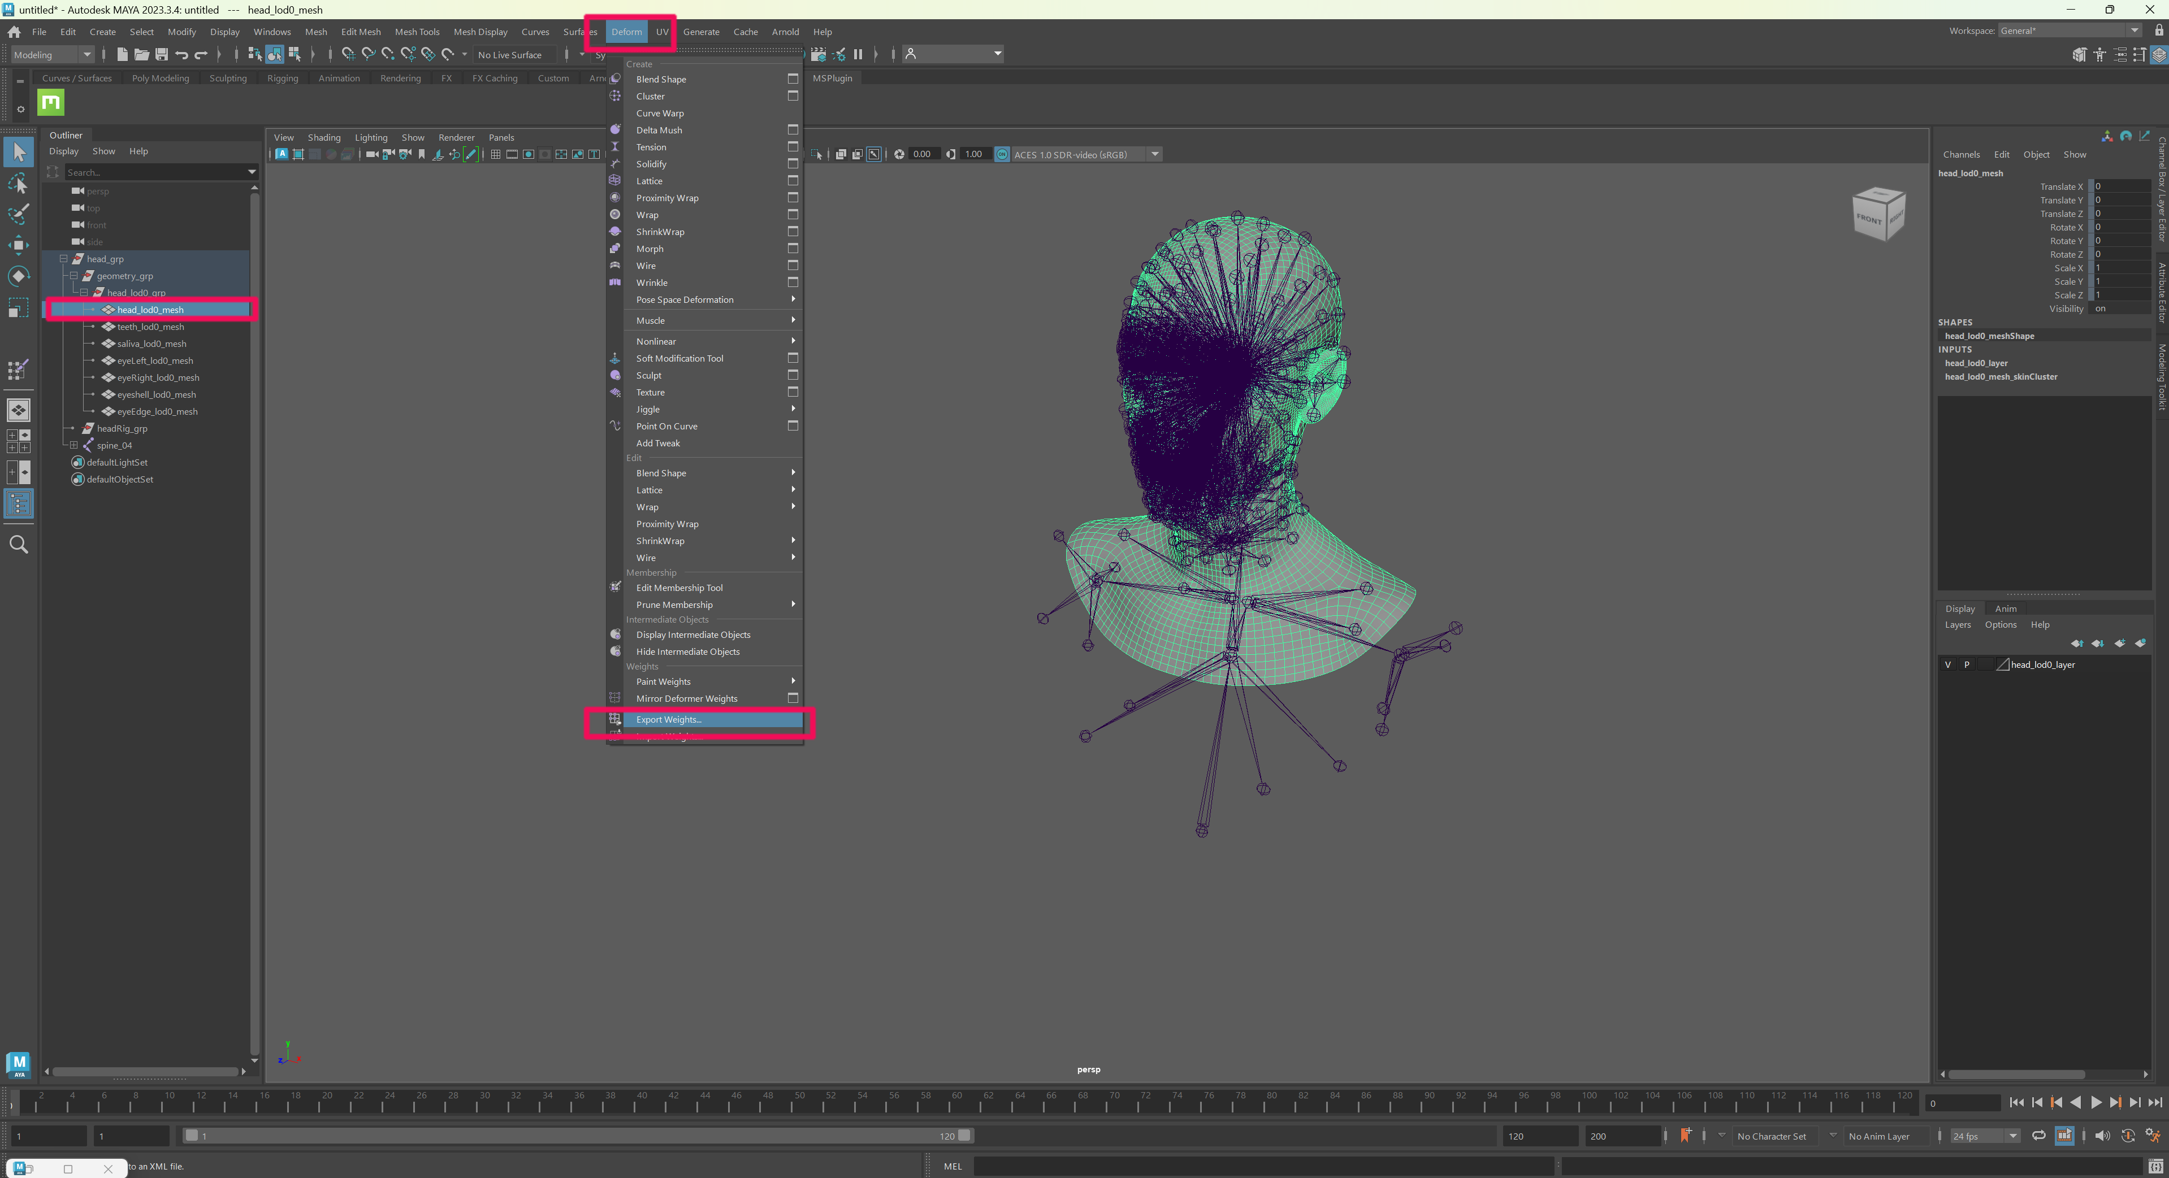This screenshot has height=1178, width=2169.
Task: Click the ViewCube front face
Action: pyautogui.click(x=1869, y=219)
